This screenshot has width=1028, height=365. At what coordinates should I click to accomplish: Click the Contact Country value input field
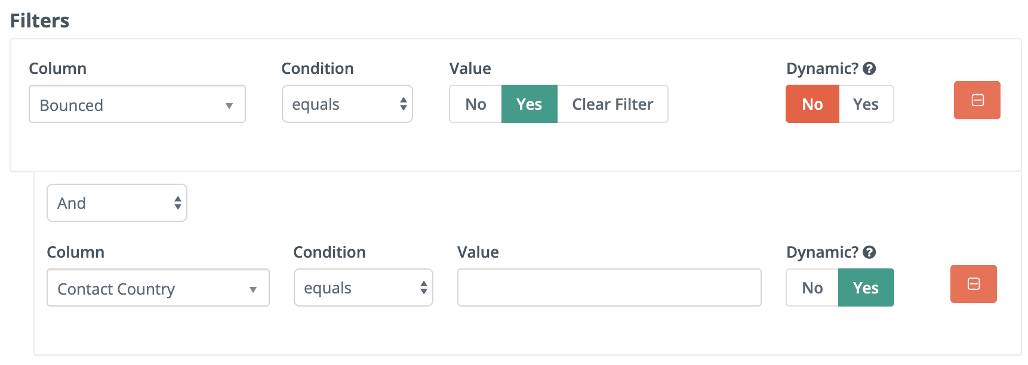pos(610,287)
